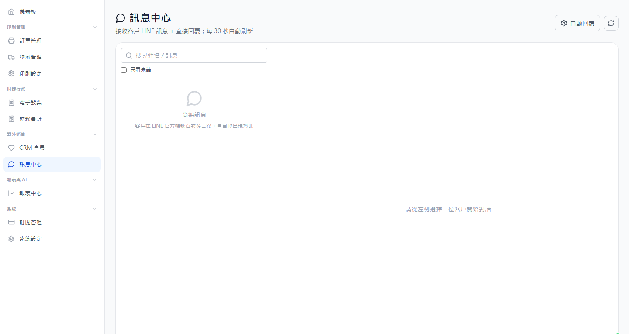This screenshot has height=334, width=629.
Task: Click the 只看未讀 label text
Action: click(141, 70)
